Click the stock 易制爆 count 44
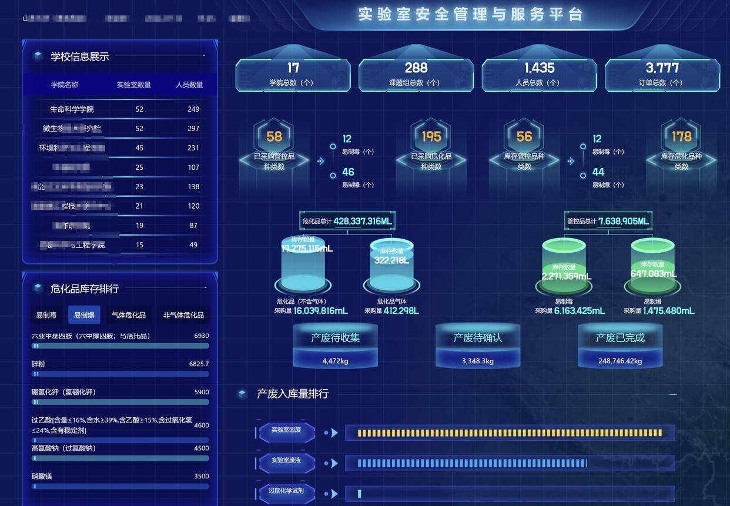The image size is (730, 506). pos(598,172)
